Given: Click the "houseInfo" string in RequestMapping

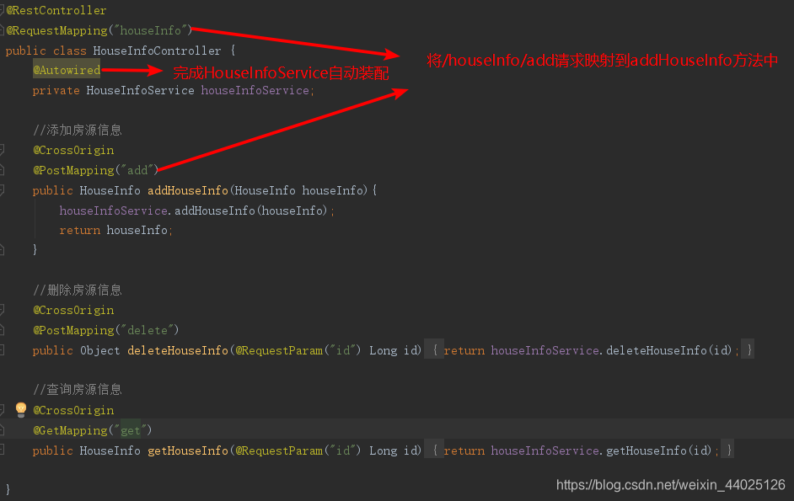Looking at the screenshot, I should pyautogui.click(x=150, y=30).
